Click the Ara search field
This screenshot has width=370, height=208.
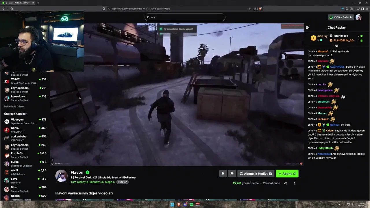185,17
